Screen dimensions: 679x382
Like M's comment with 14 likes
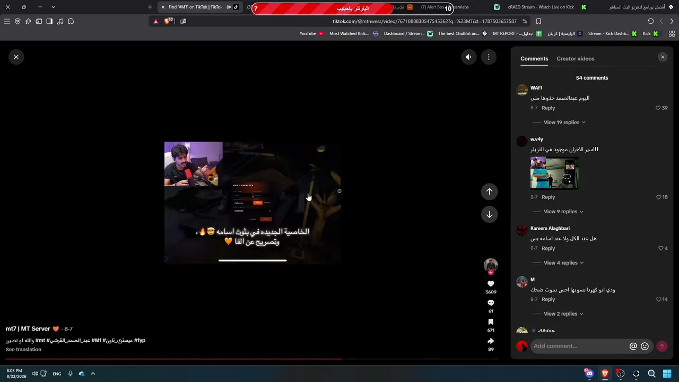(658, 300)
